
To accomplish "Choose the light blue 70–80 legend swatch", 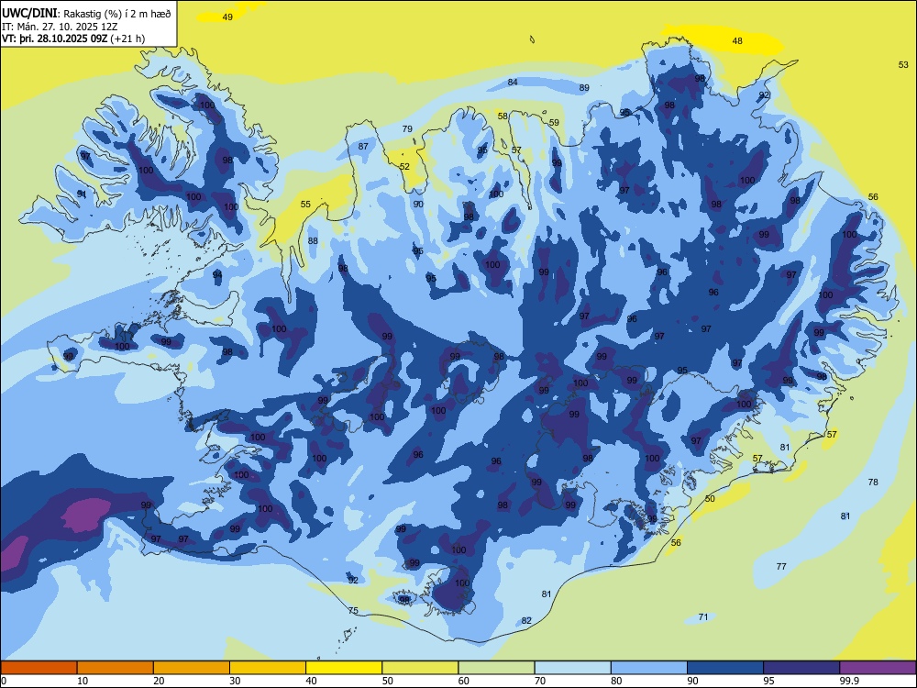I will click(x=573, y=668).
